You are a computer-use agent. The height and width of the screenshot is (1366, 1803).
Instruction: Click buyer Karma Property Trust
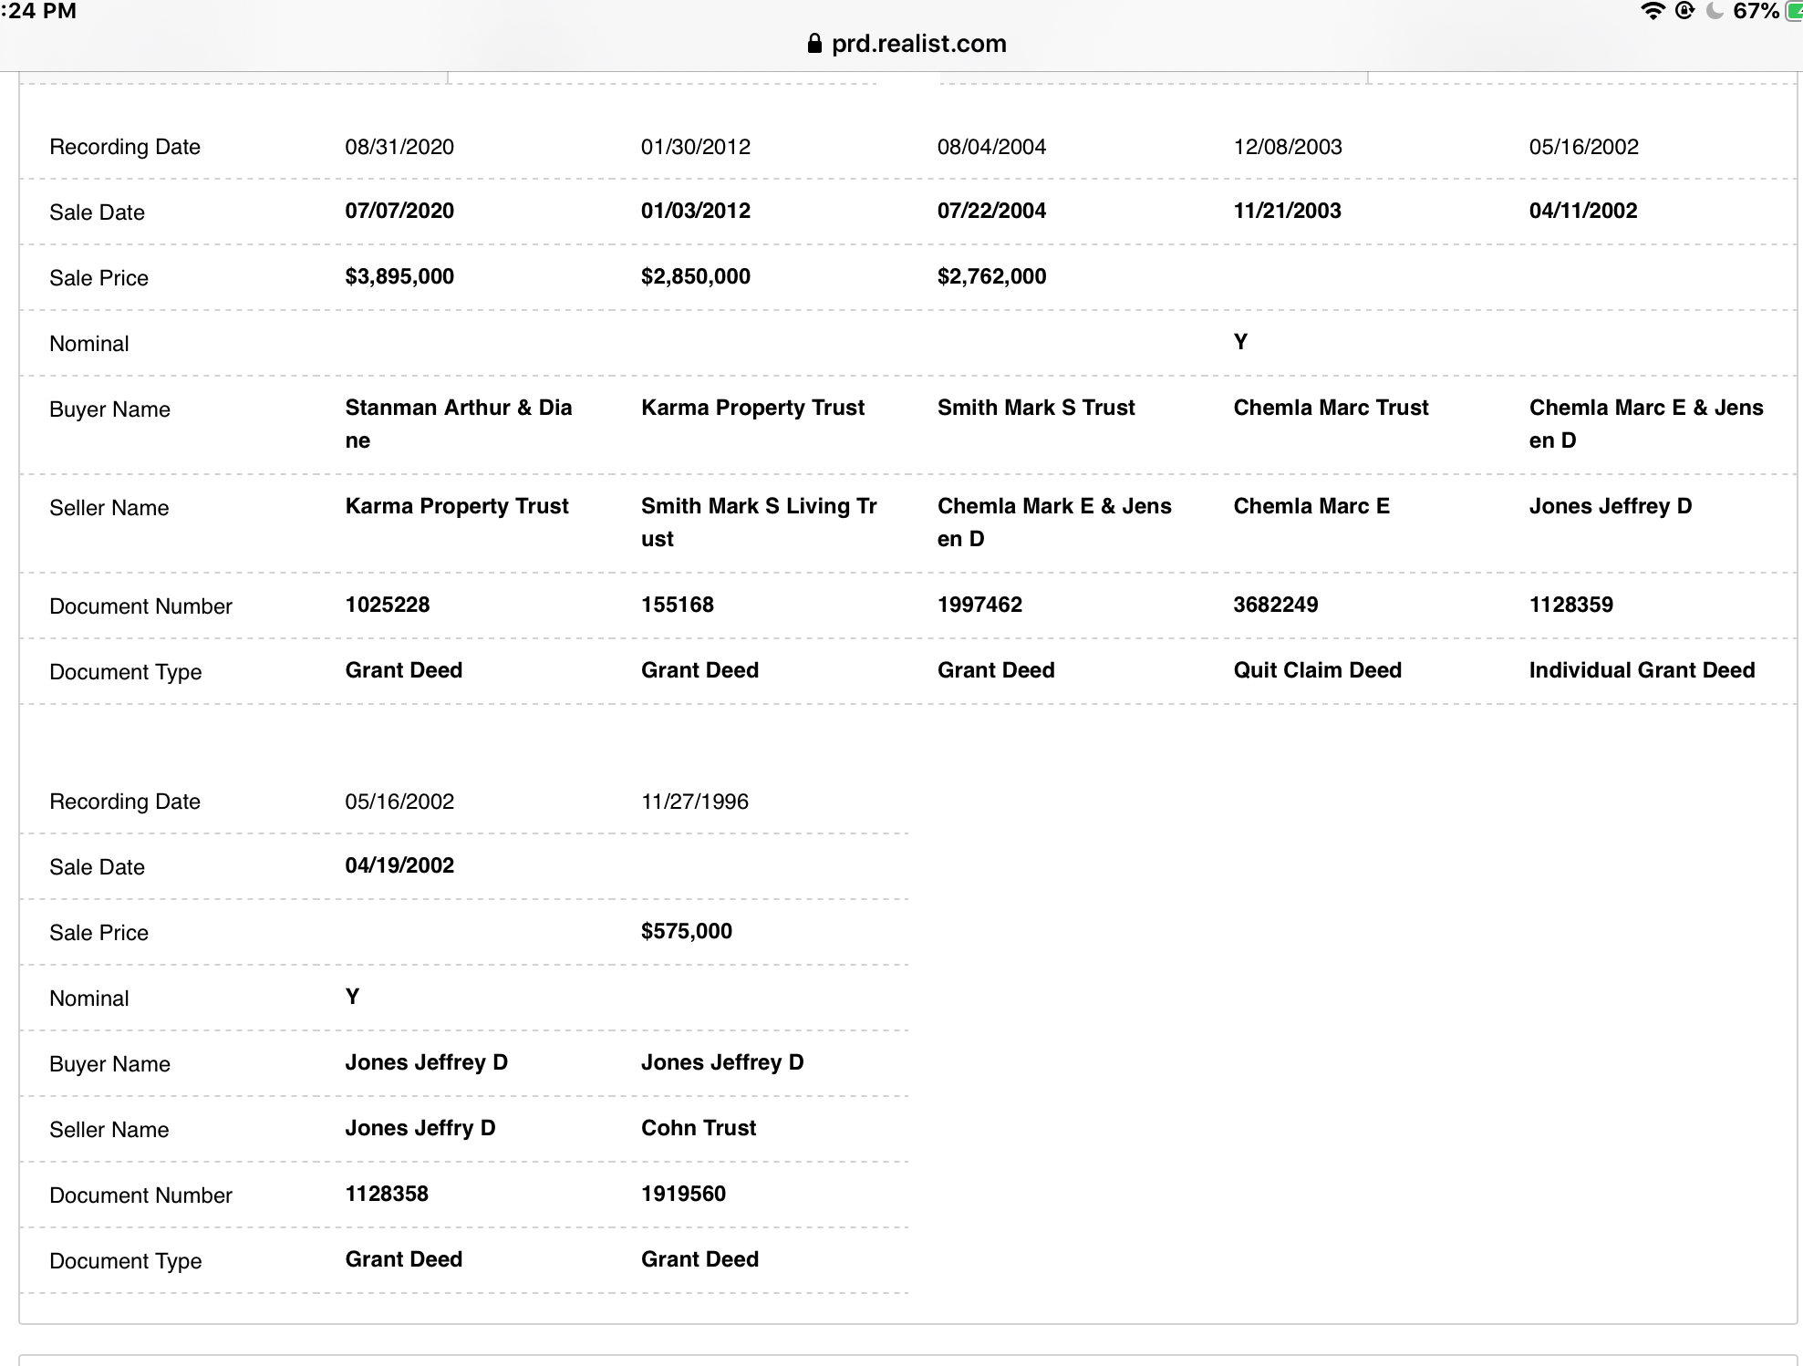point(753,408)
